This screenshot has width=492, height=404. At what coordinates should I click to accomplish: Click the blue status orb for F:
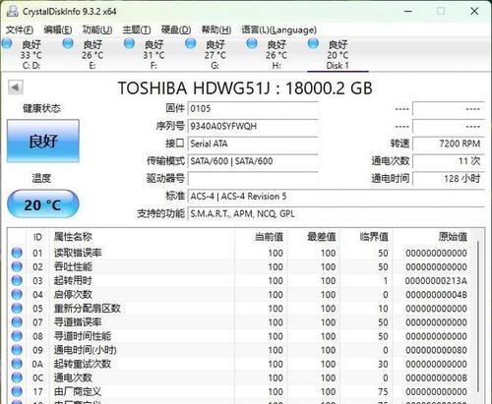tap(129, 43)
